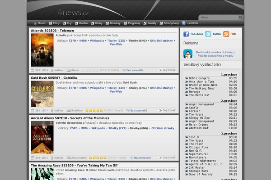Click the Domů home icon
The width and height of the screenshot is (271, 180).
pos(35,23)
